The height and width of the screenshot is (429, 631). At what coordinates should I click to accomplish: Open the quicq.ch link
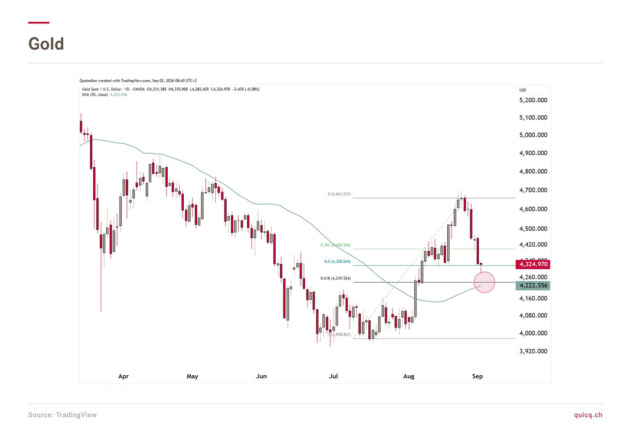588,415
